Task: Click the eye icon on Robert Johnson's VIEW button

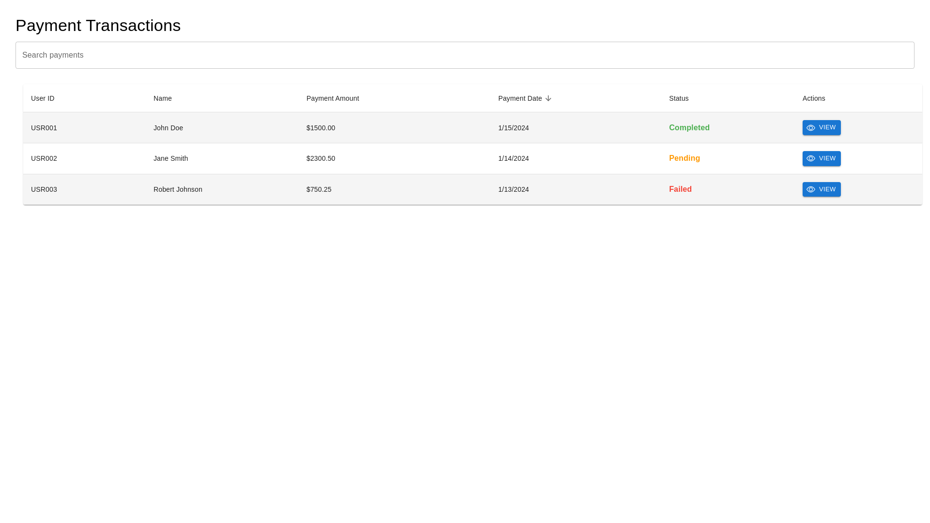Action: click(x=811, y=189)
